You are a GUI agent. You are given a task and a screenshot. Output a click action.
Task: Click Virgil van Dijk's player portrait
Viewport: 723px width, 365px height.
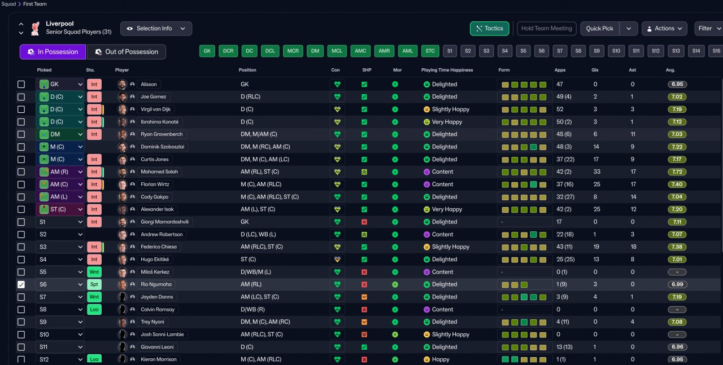point(122,109)
